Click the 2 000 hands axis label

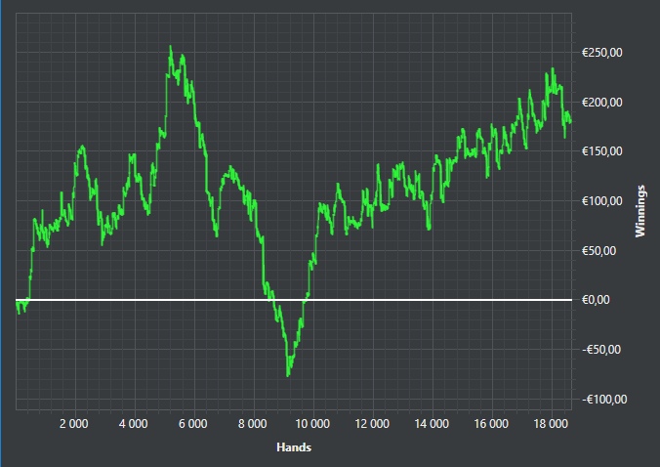pyautogui.click(x=74, y=424)
